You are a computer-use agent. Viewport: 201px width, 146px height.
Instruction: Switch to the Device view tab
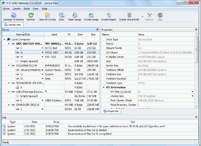13,25
